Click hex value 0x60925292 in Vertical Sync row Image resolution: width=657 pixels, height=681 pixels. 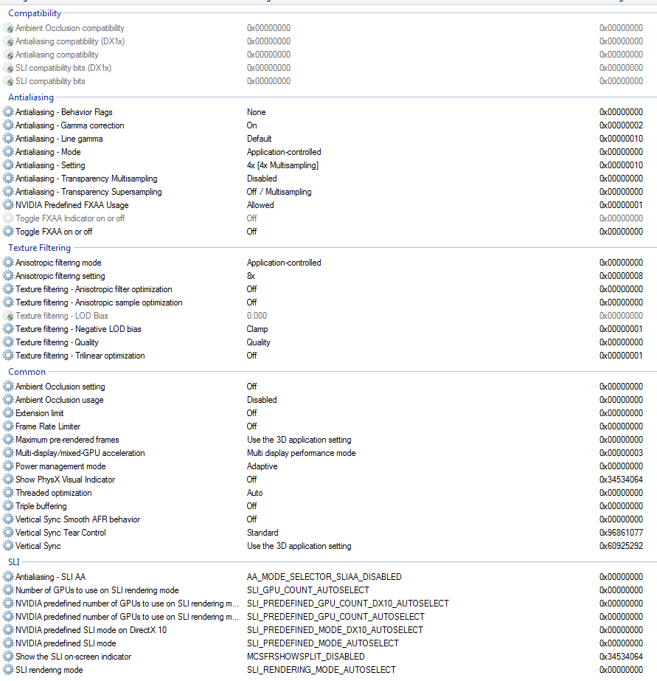coord(621,546)
